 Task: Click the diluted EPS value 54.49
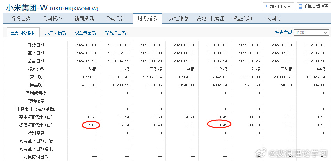[x=157, y=125]
